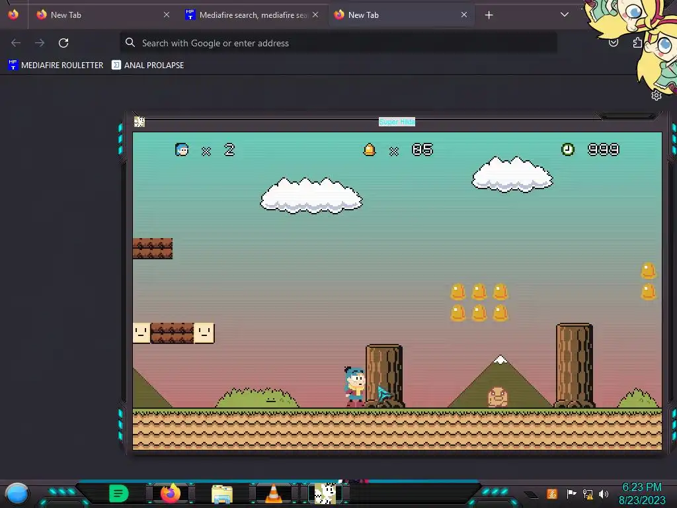Select the active New Tab tab
677x508 pixels.
click(401, 15)
